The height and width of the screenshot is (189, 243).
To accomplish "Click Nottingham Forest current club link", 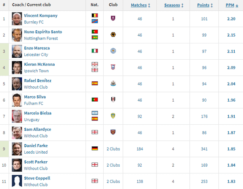I will (40, 38).
